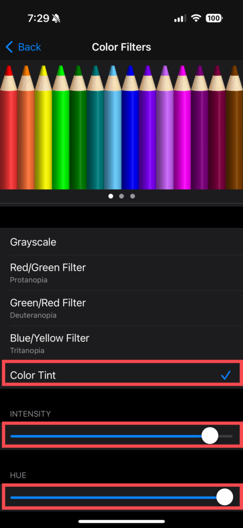243x528 pixels.
Task: Tap the battery indicator icon
Action: (x=214, y=18)
